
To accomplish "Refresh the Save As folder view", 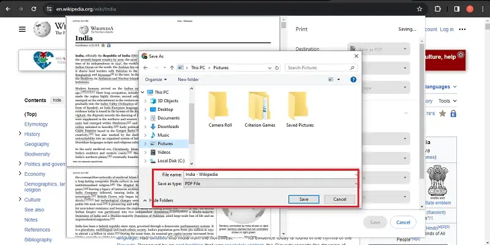I will 277,67.
